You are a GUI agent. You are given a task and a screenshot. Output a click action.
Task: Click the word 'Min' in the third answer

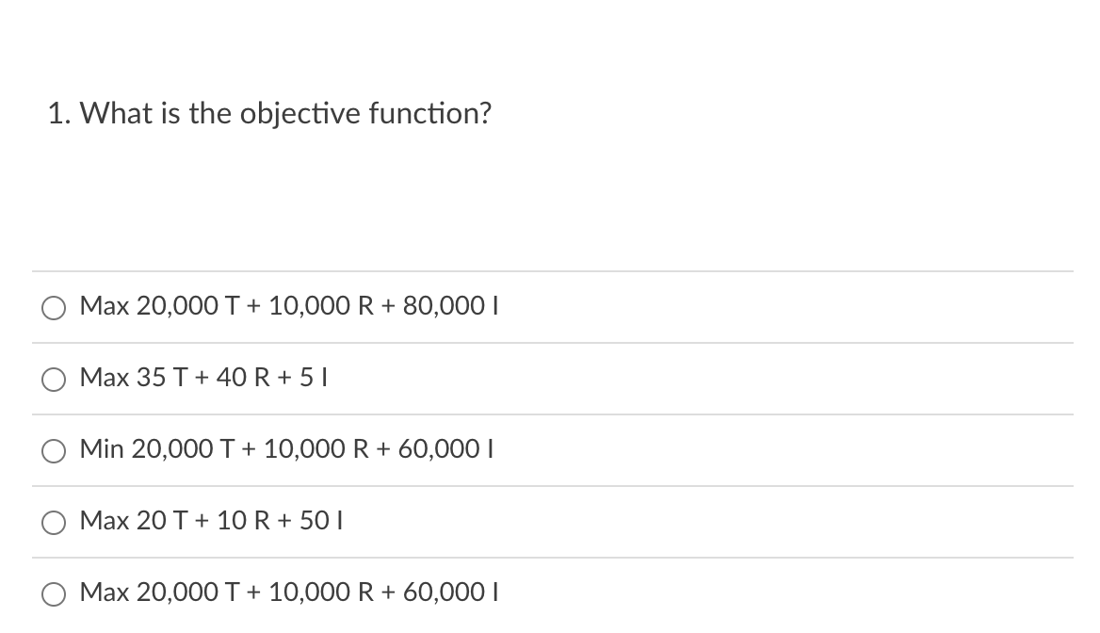coord(102,449)
